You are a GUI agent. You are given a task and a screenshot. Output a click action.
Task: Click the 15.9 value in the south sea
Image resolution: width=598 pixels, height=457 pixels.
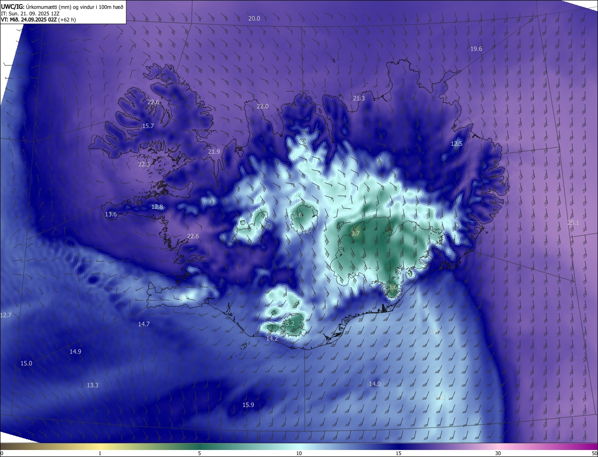tap(248, 405)
